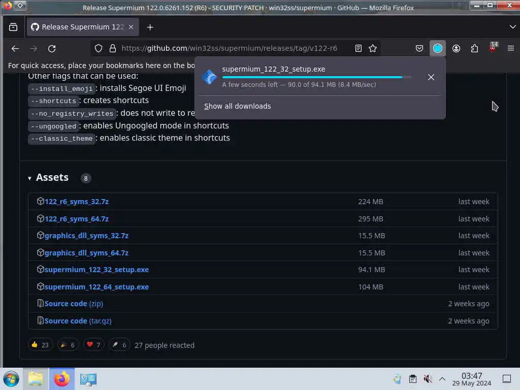The height and width of the screenshot is (390, 520).
Task: Click the 94.1 MB size text
Action: point(371,270)
